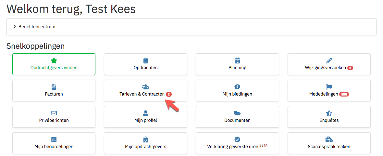Click the open folder icon above Documenten

237,113
